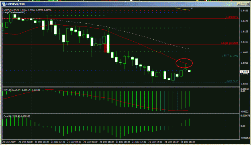
Task: Select the '1.6150 RES' resistance line label
Action: click(x=232, y=17)
